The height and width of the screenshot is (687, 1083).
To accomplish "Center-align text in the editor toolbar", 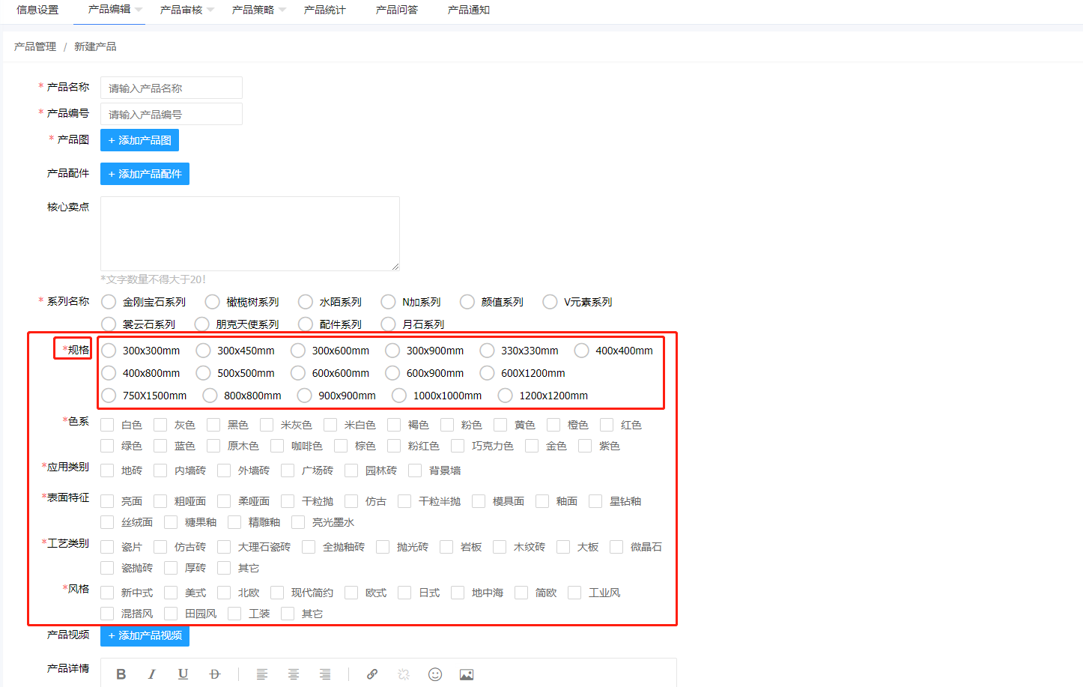I will [294, 674].
